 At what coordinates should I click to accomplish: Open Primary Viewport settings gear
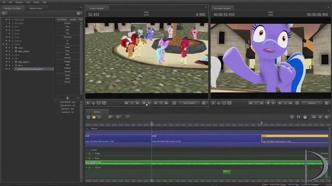(204, 103)
